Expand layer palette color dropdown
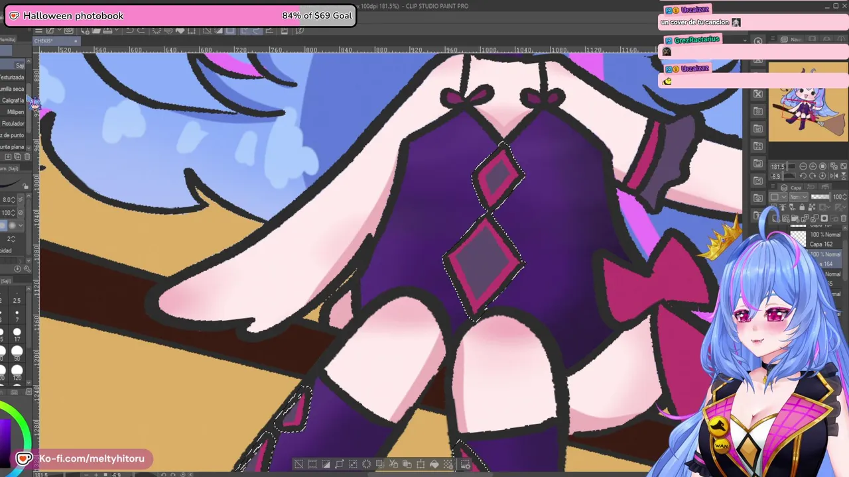The height and width of the screenshot is (477, 849). click(778, 197)
